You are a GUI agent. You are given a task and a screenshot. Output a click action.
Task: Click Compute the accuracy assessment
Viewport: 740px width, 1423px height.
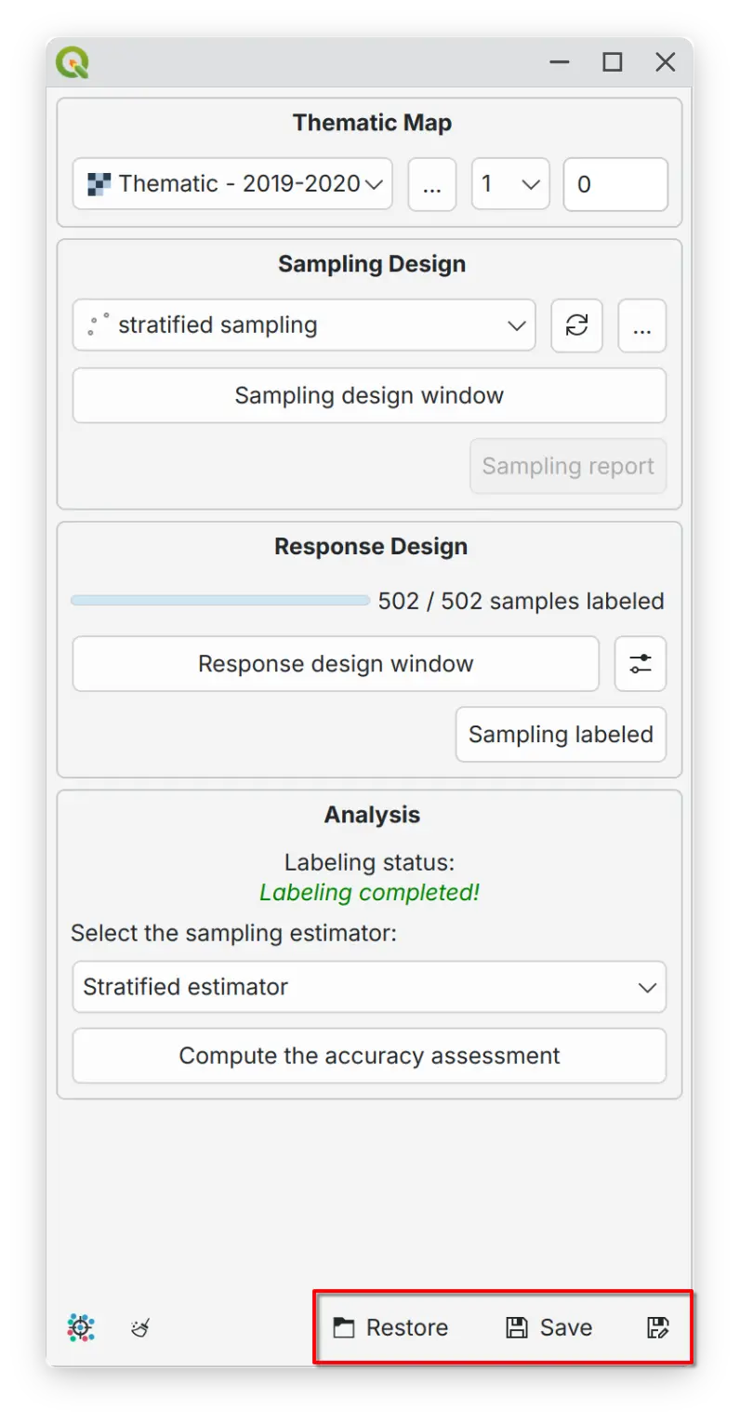pos(369,1056)
